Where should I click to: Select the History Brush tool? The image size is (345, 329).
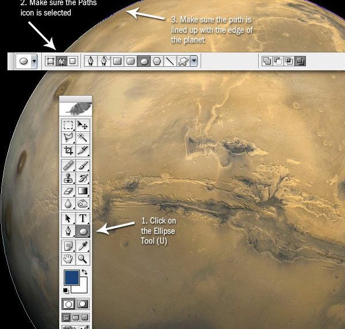pyautogui.click(x=83, y=178)
